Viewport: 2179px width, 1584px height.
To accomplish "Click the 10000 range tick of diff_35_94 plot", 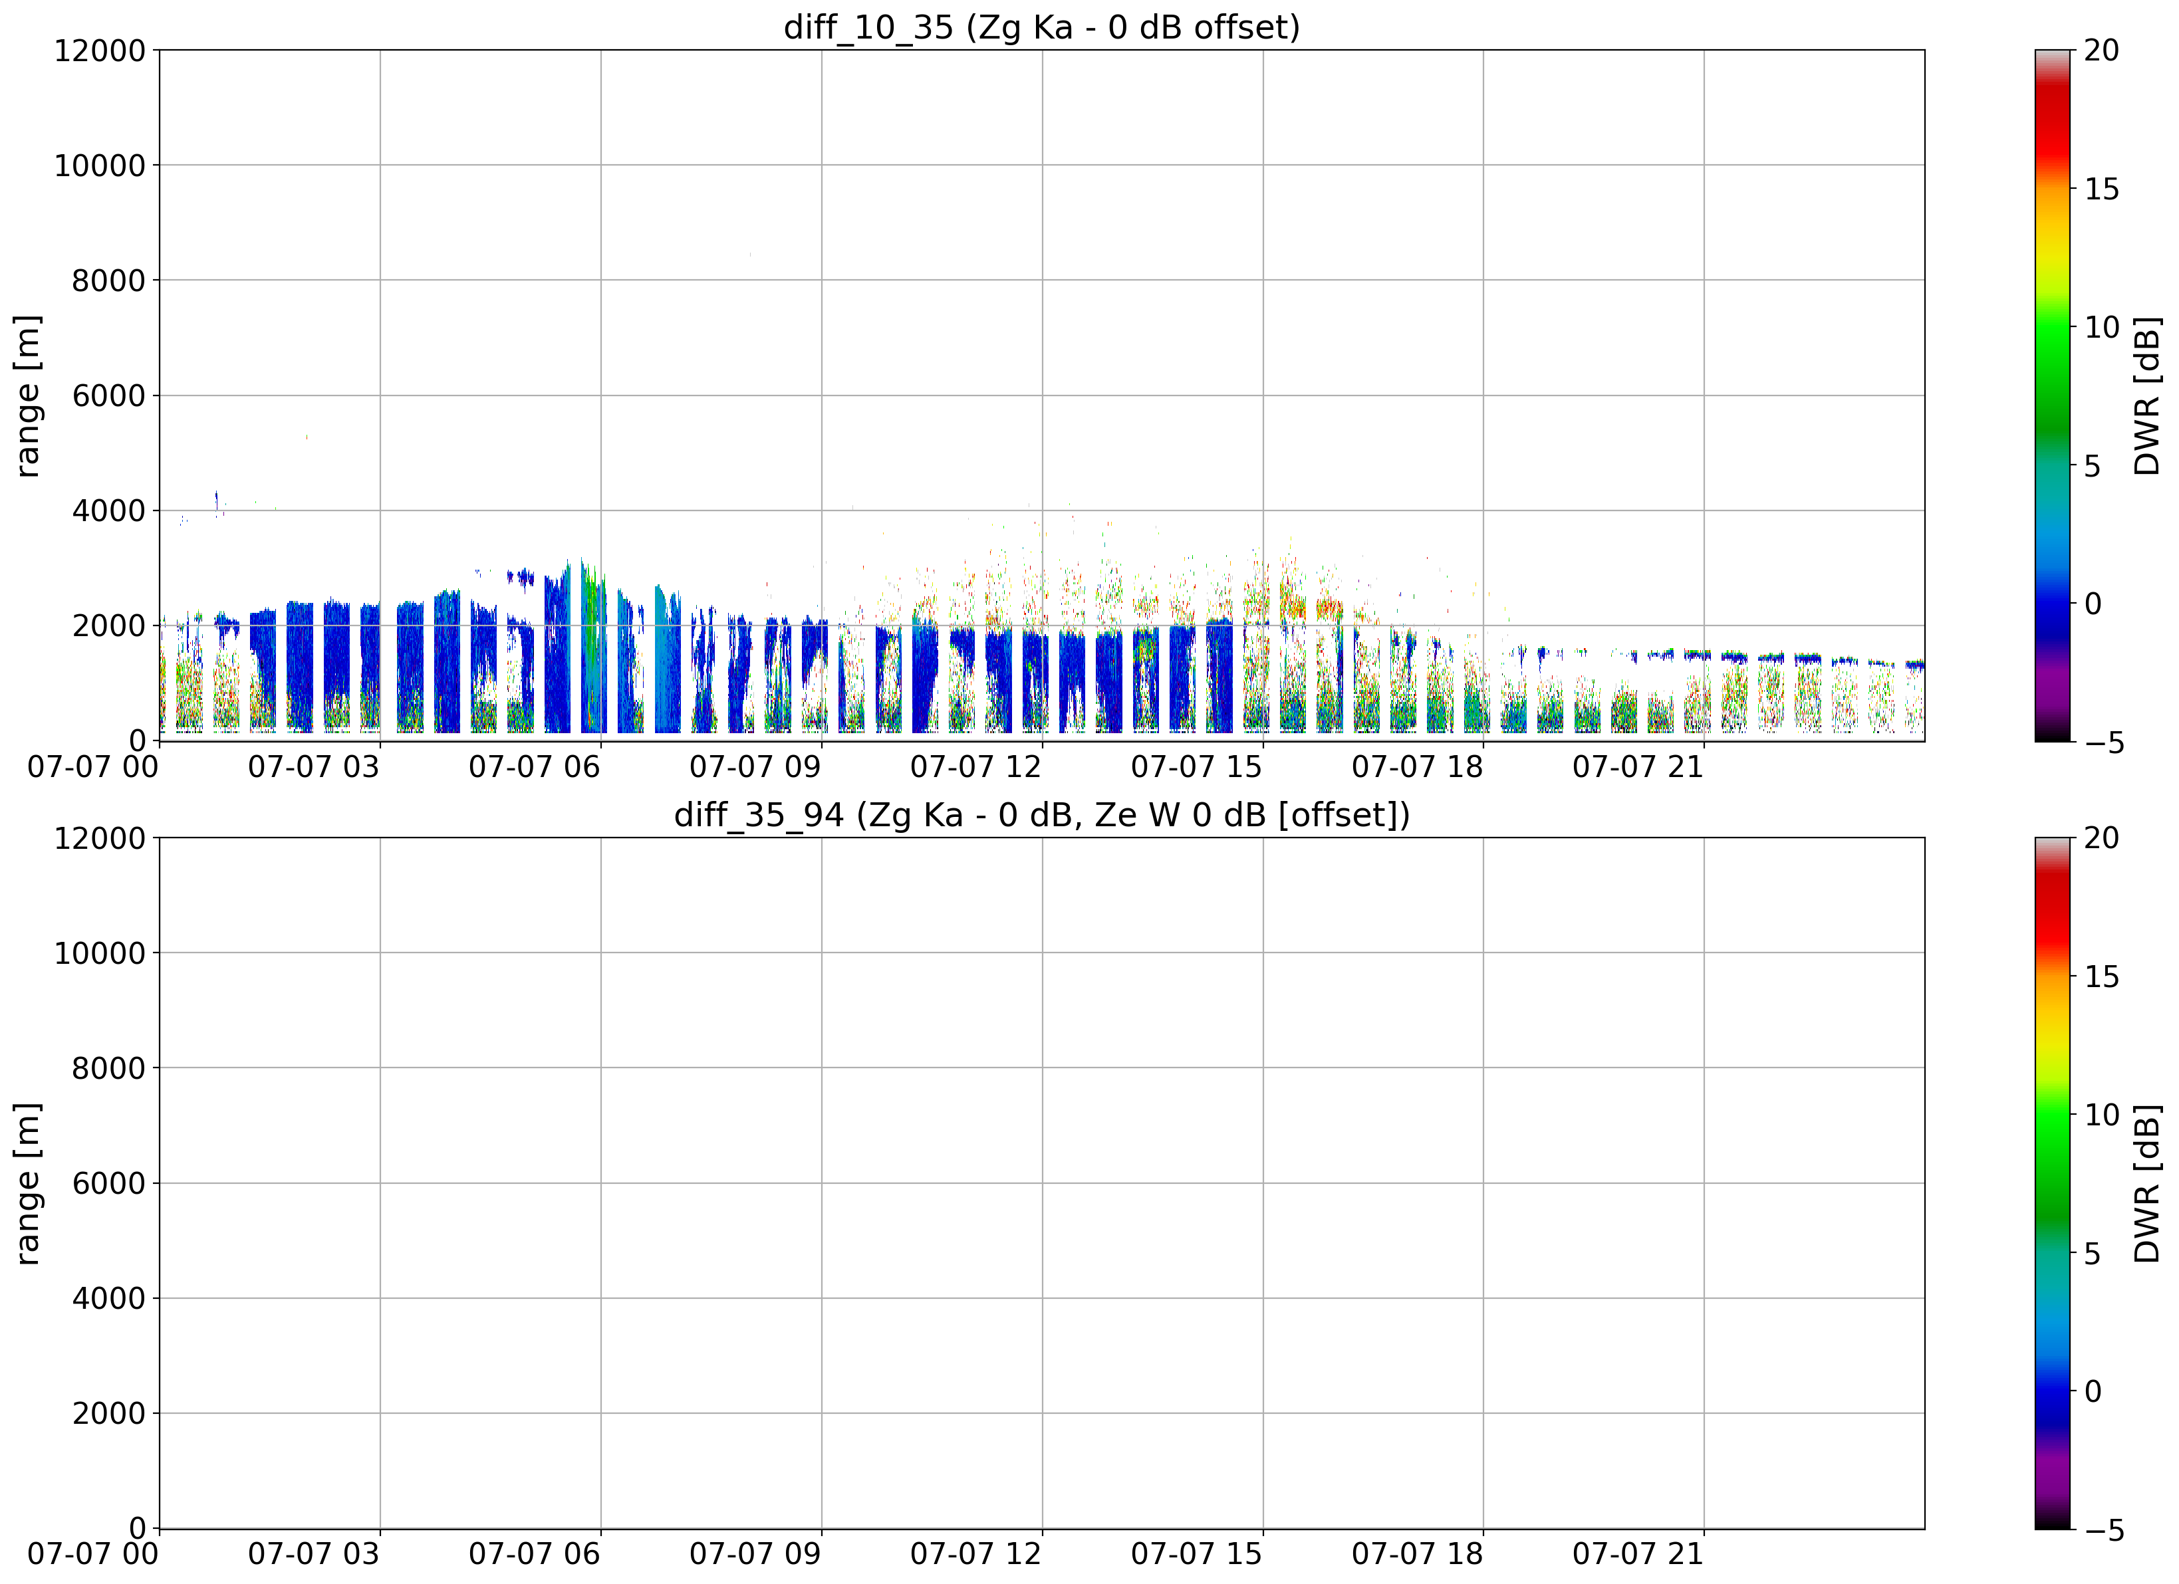I will click(99, 954).
